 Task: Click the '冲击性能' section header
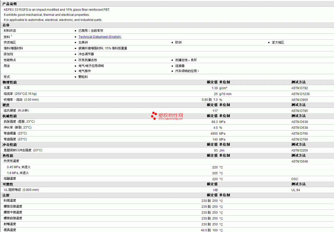9,145
